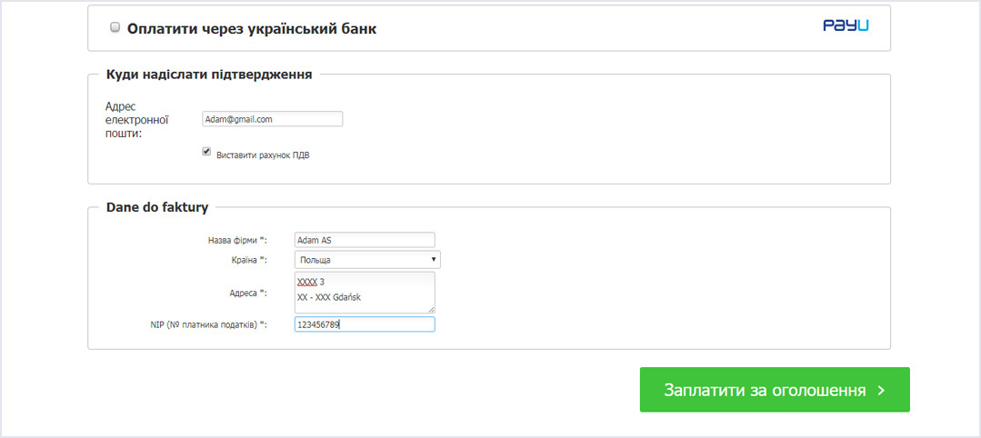Click the Виставити рахунок ПДВ label text
This screenshot has height=438, width=981.
tap(263, 155)
